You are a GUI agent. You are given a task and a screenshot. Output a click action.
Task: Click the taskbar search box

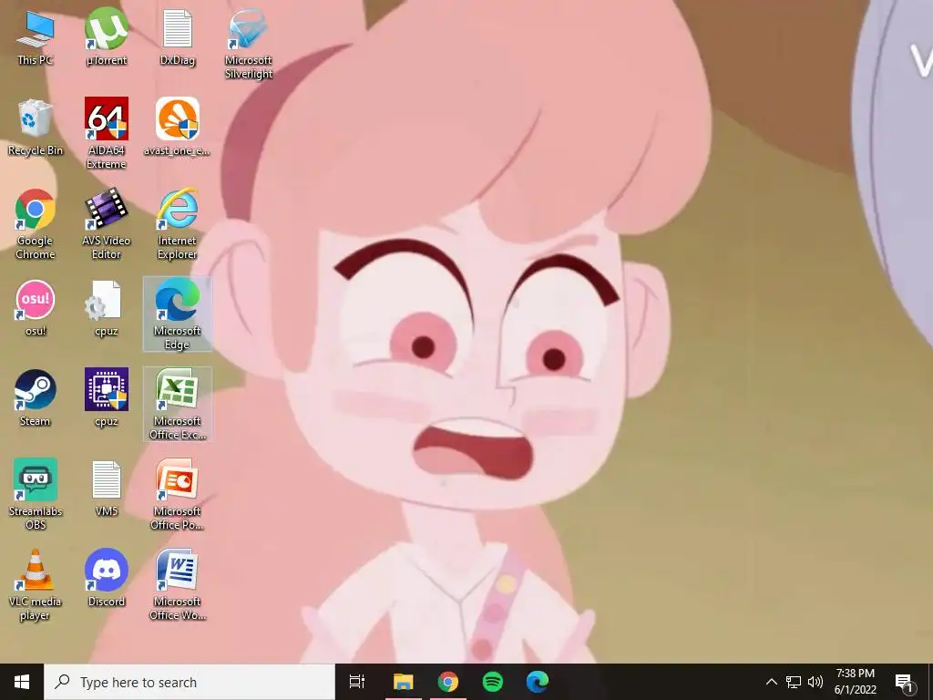[x=190, y=682]
